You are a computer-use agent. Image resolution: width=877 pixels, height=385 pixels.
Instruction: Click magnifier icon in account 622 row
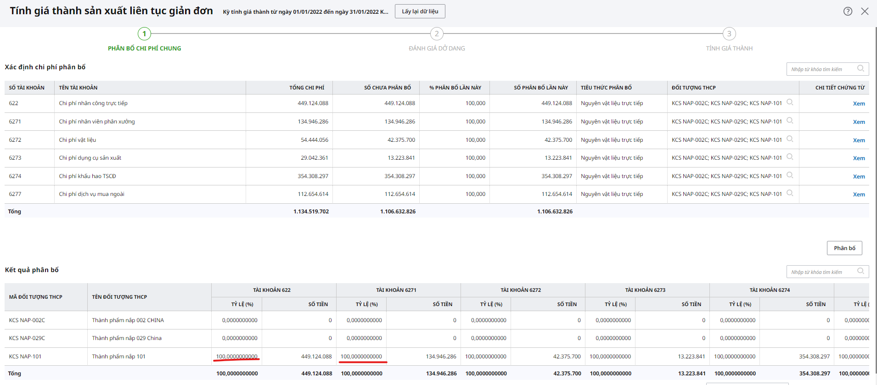790,102
